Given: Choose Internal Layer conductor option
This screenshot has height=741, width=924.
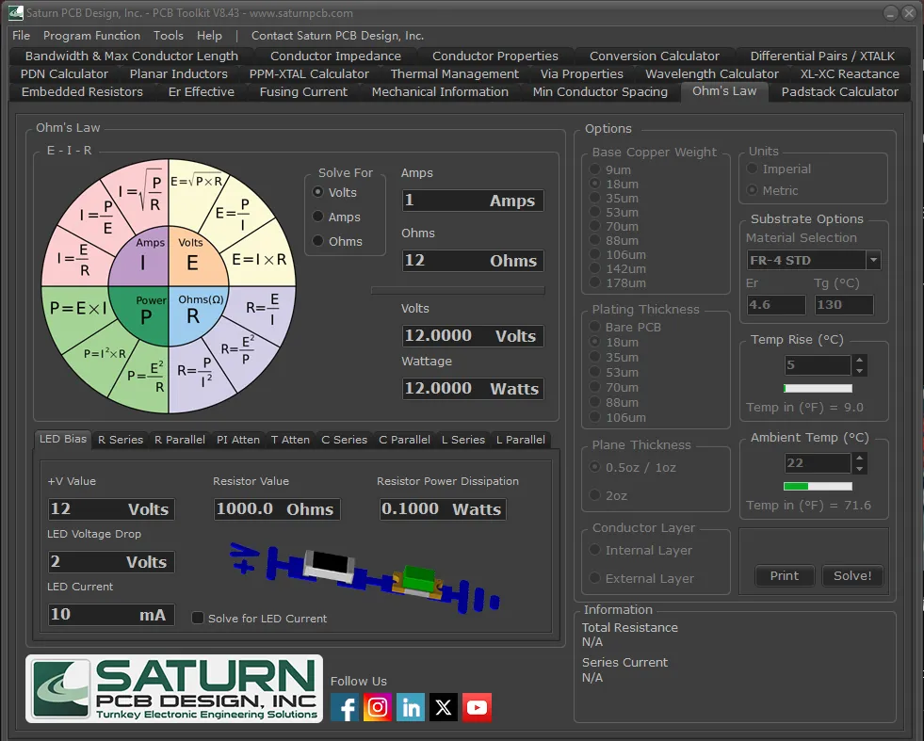Looking at the screenshot, I should (x=640, y=550).
